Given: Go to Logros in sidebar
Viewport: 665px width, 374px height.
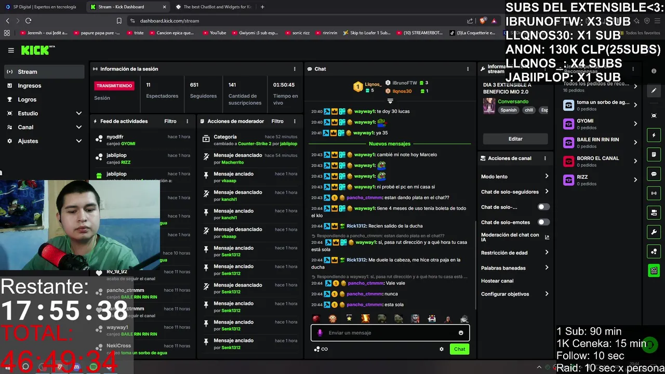Looking at the screenshot, I should [44, 99].
